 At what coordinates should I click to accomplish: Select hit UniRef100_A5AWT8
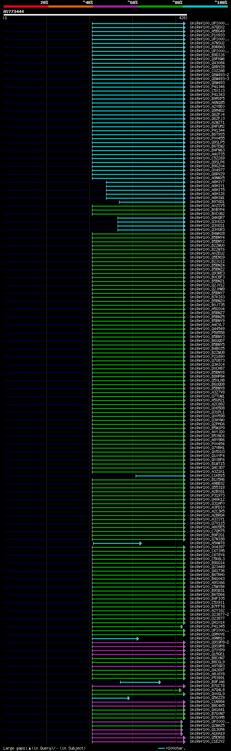point(207,543)
